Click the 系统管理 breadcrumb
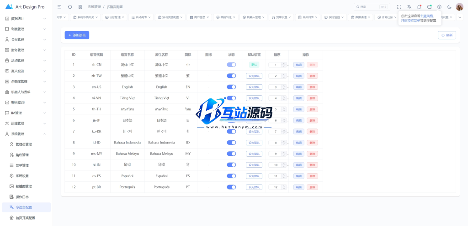 pyautogui.click(x=94, y=7)
